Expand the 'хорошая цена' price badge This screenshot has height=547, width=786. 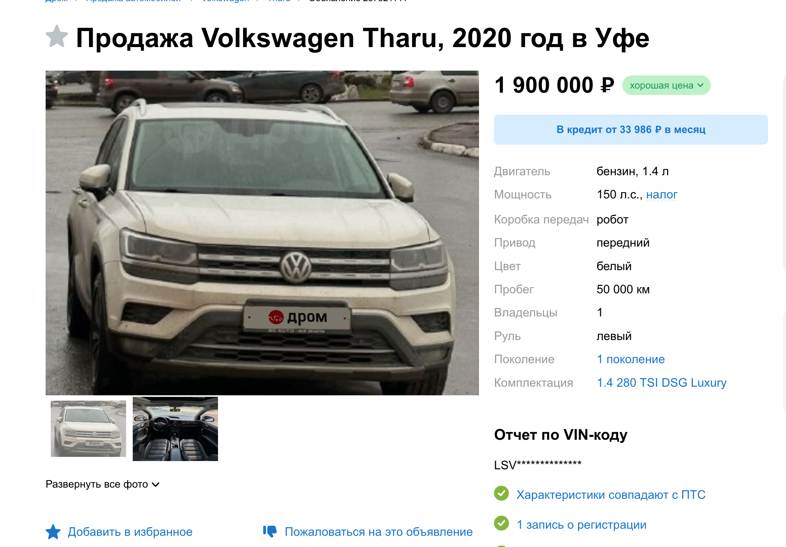[x=666, y=86]
